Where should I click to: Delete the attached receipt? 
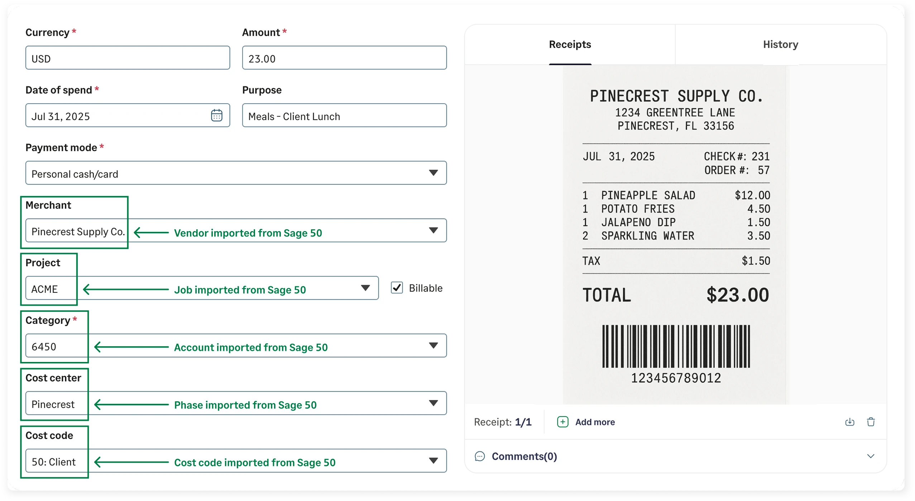tap(871, 422)
